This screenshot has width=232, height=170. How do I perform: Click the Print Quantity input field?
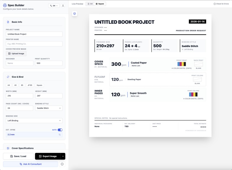point(49,63)
